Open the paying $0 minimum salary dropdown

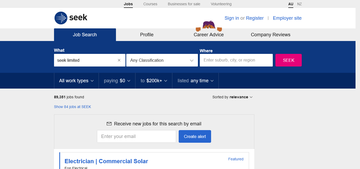tap(117, 81)
